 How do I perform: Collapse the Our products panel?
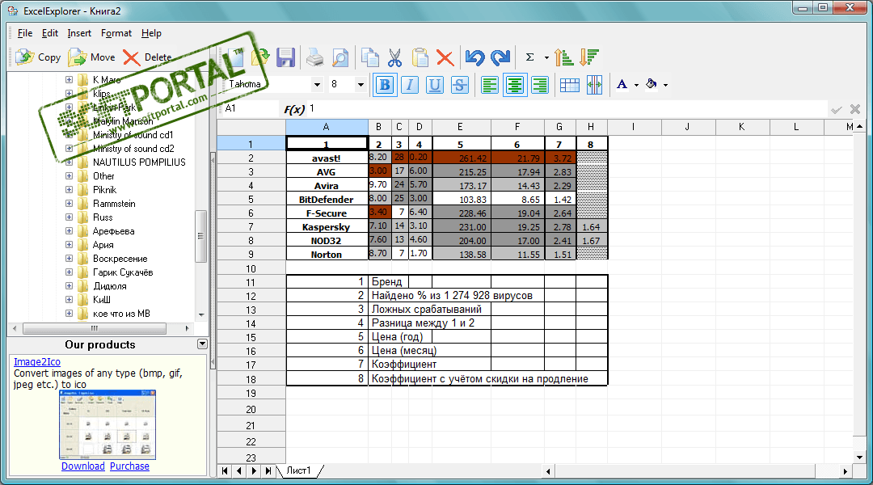pyautogui.click(x=202, y=344)
